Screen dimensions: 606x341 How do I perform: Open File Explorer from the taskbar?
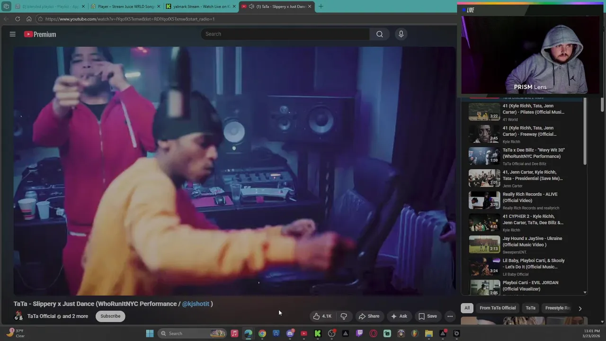click(429, 333)
